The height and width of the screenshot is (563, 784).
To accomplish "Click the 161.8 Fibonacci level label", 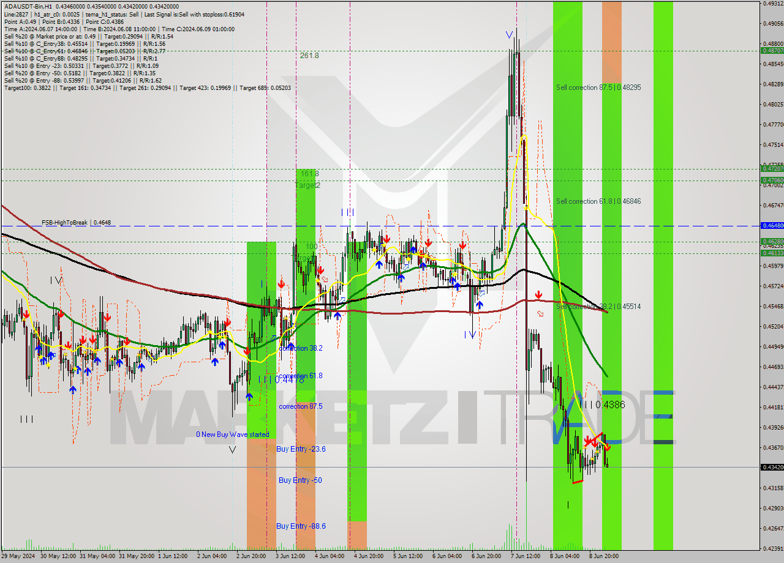I will click(309, 174).
